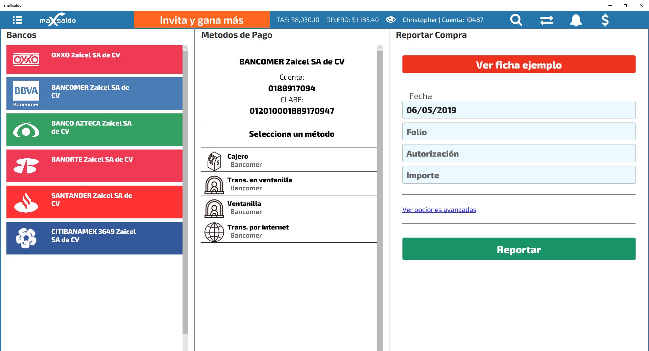Screen dimensions: 649x351
Task: Click scroll-up arrow of Metodos de Pago
Action: (x=380, y=48)
